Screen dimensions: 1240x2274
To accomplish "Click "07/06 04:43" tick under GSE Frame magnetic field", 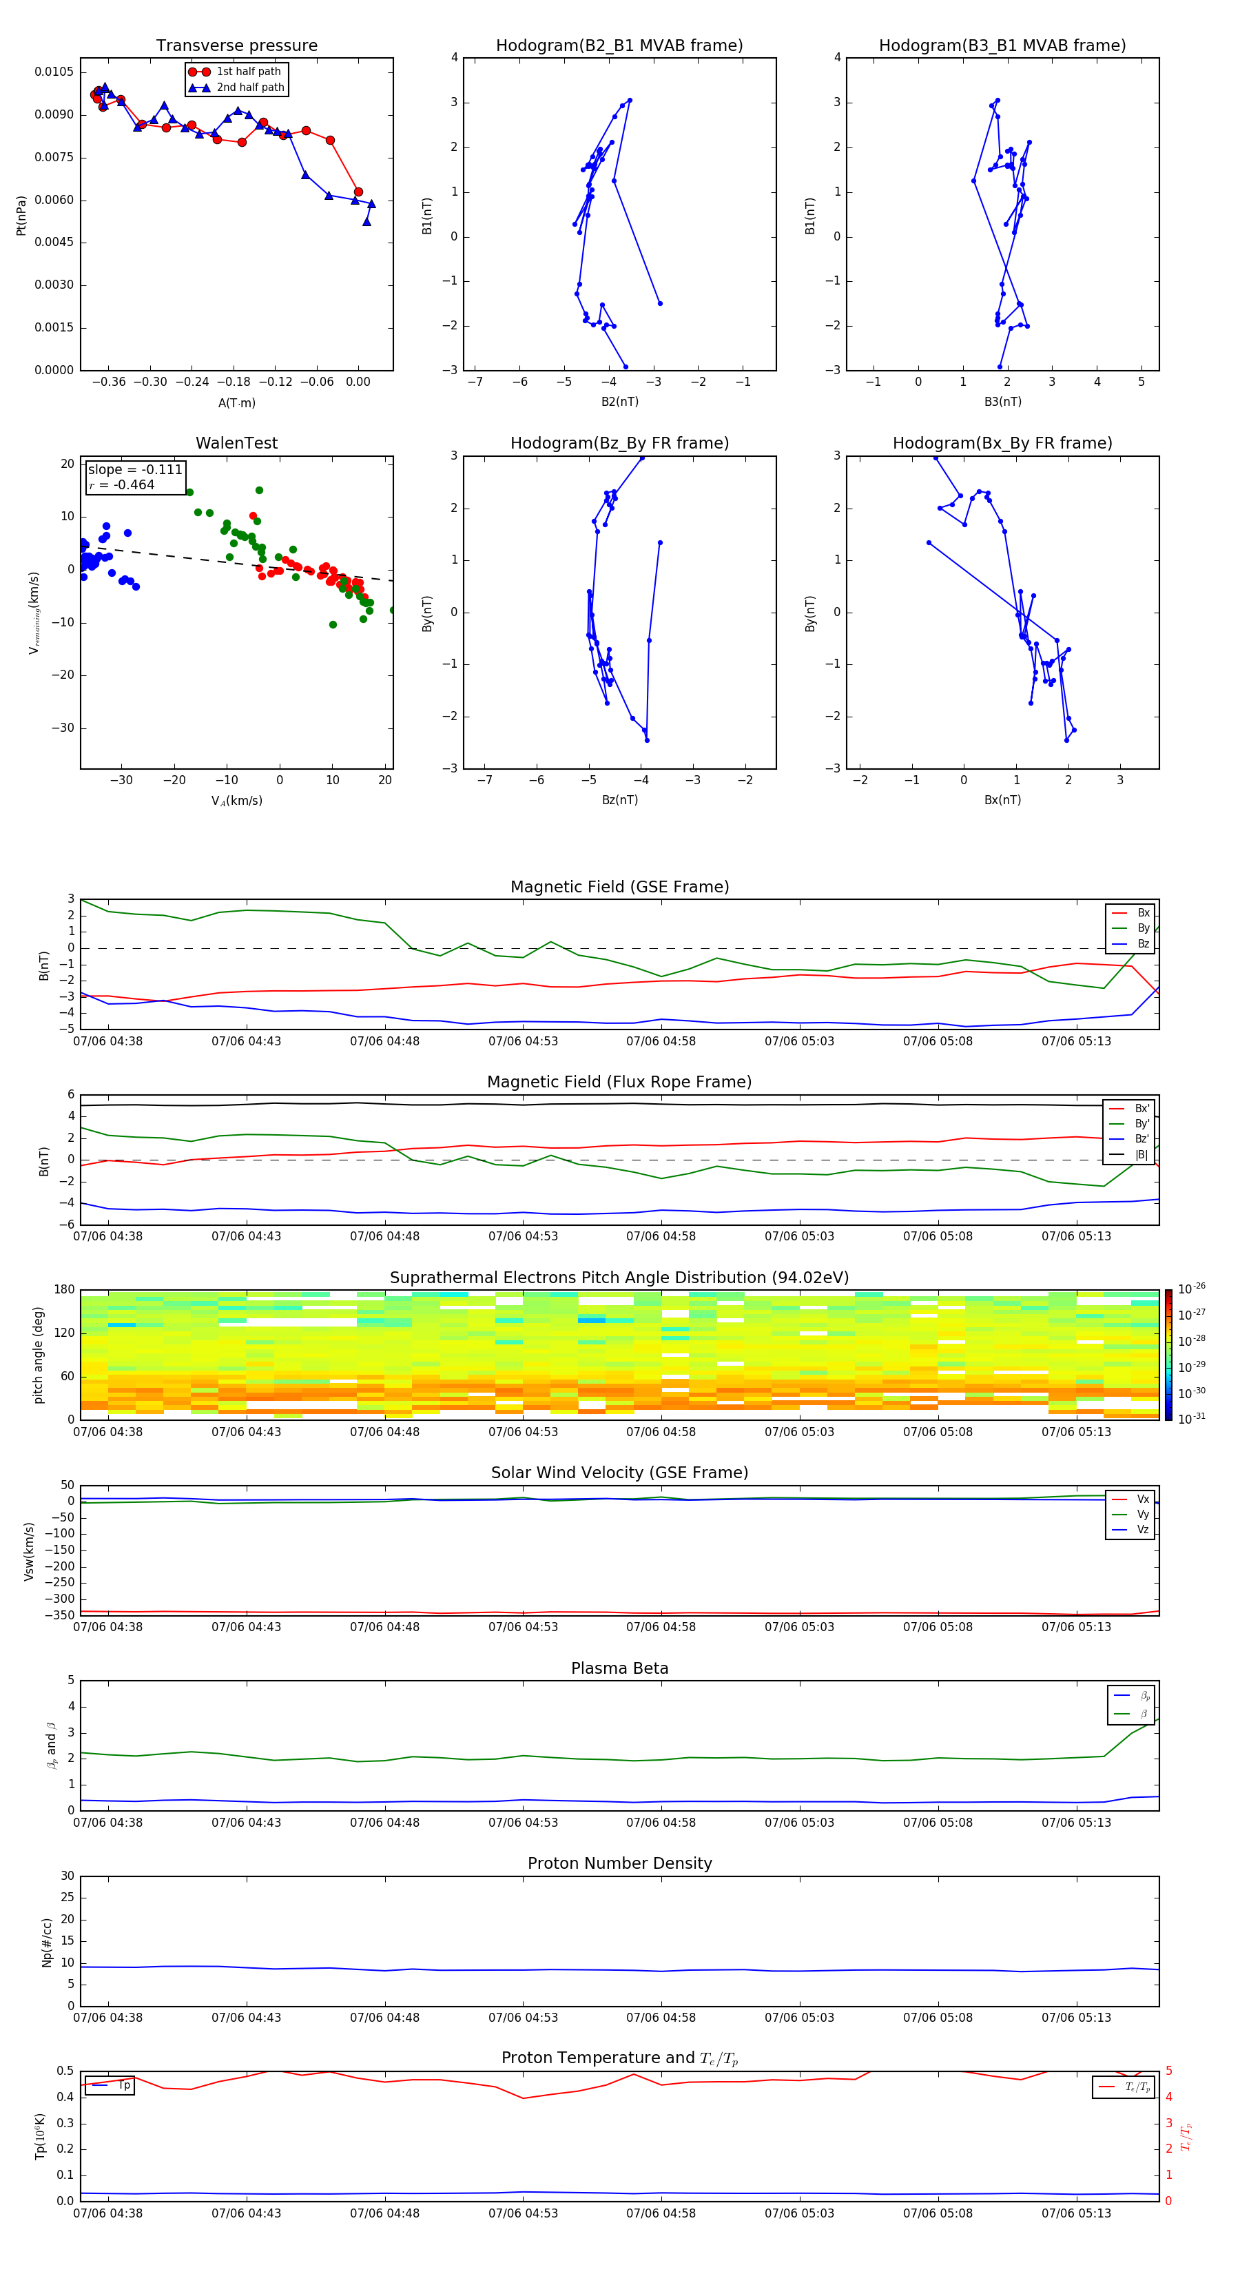I will 246,1042.
